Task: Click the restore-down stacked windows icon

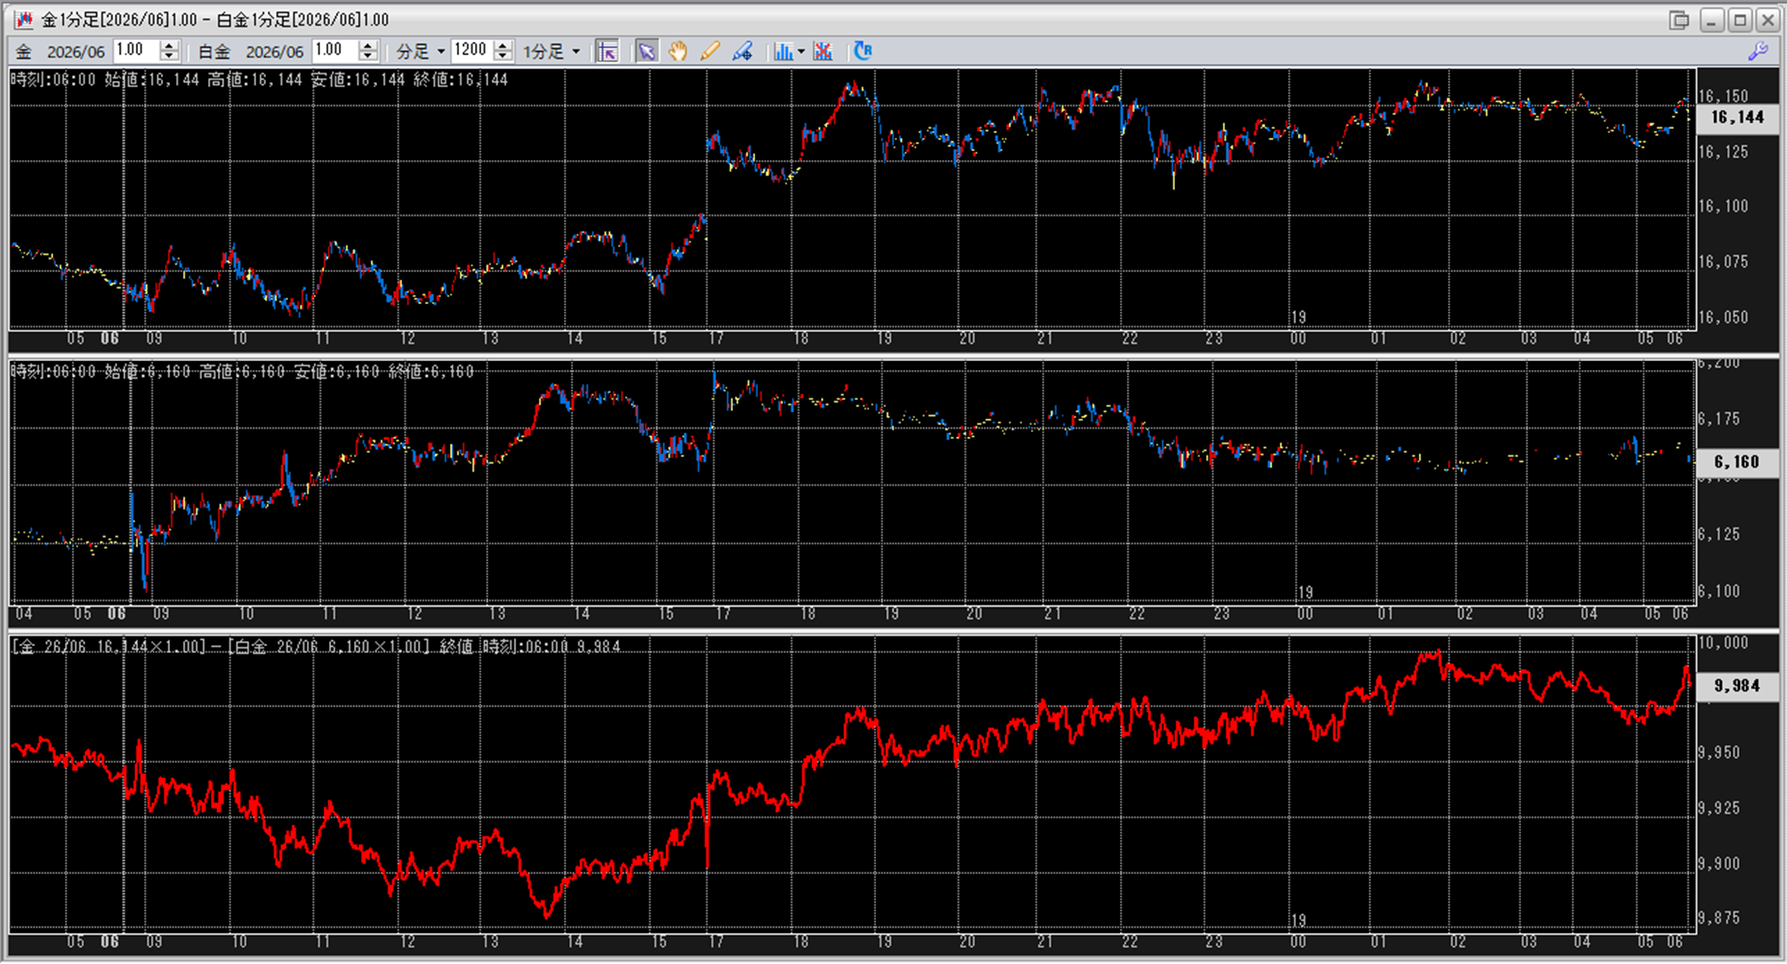Action: (1678, 20)
